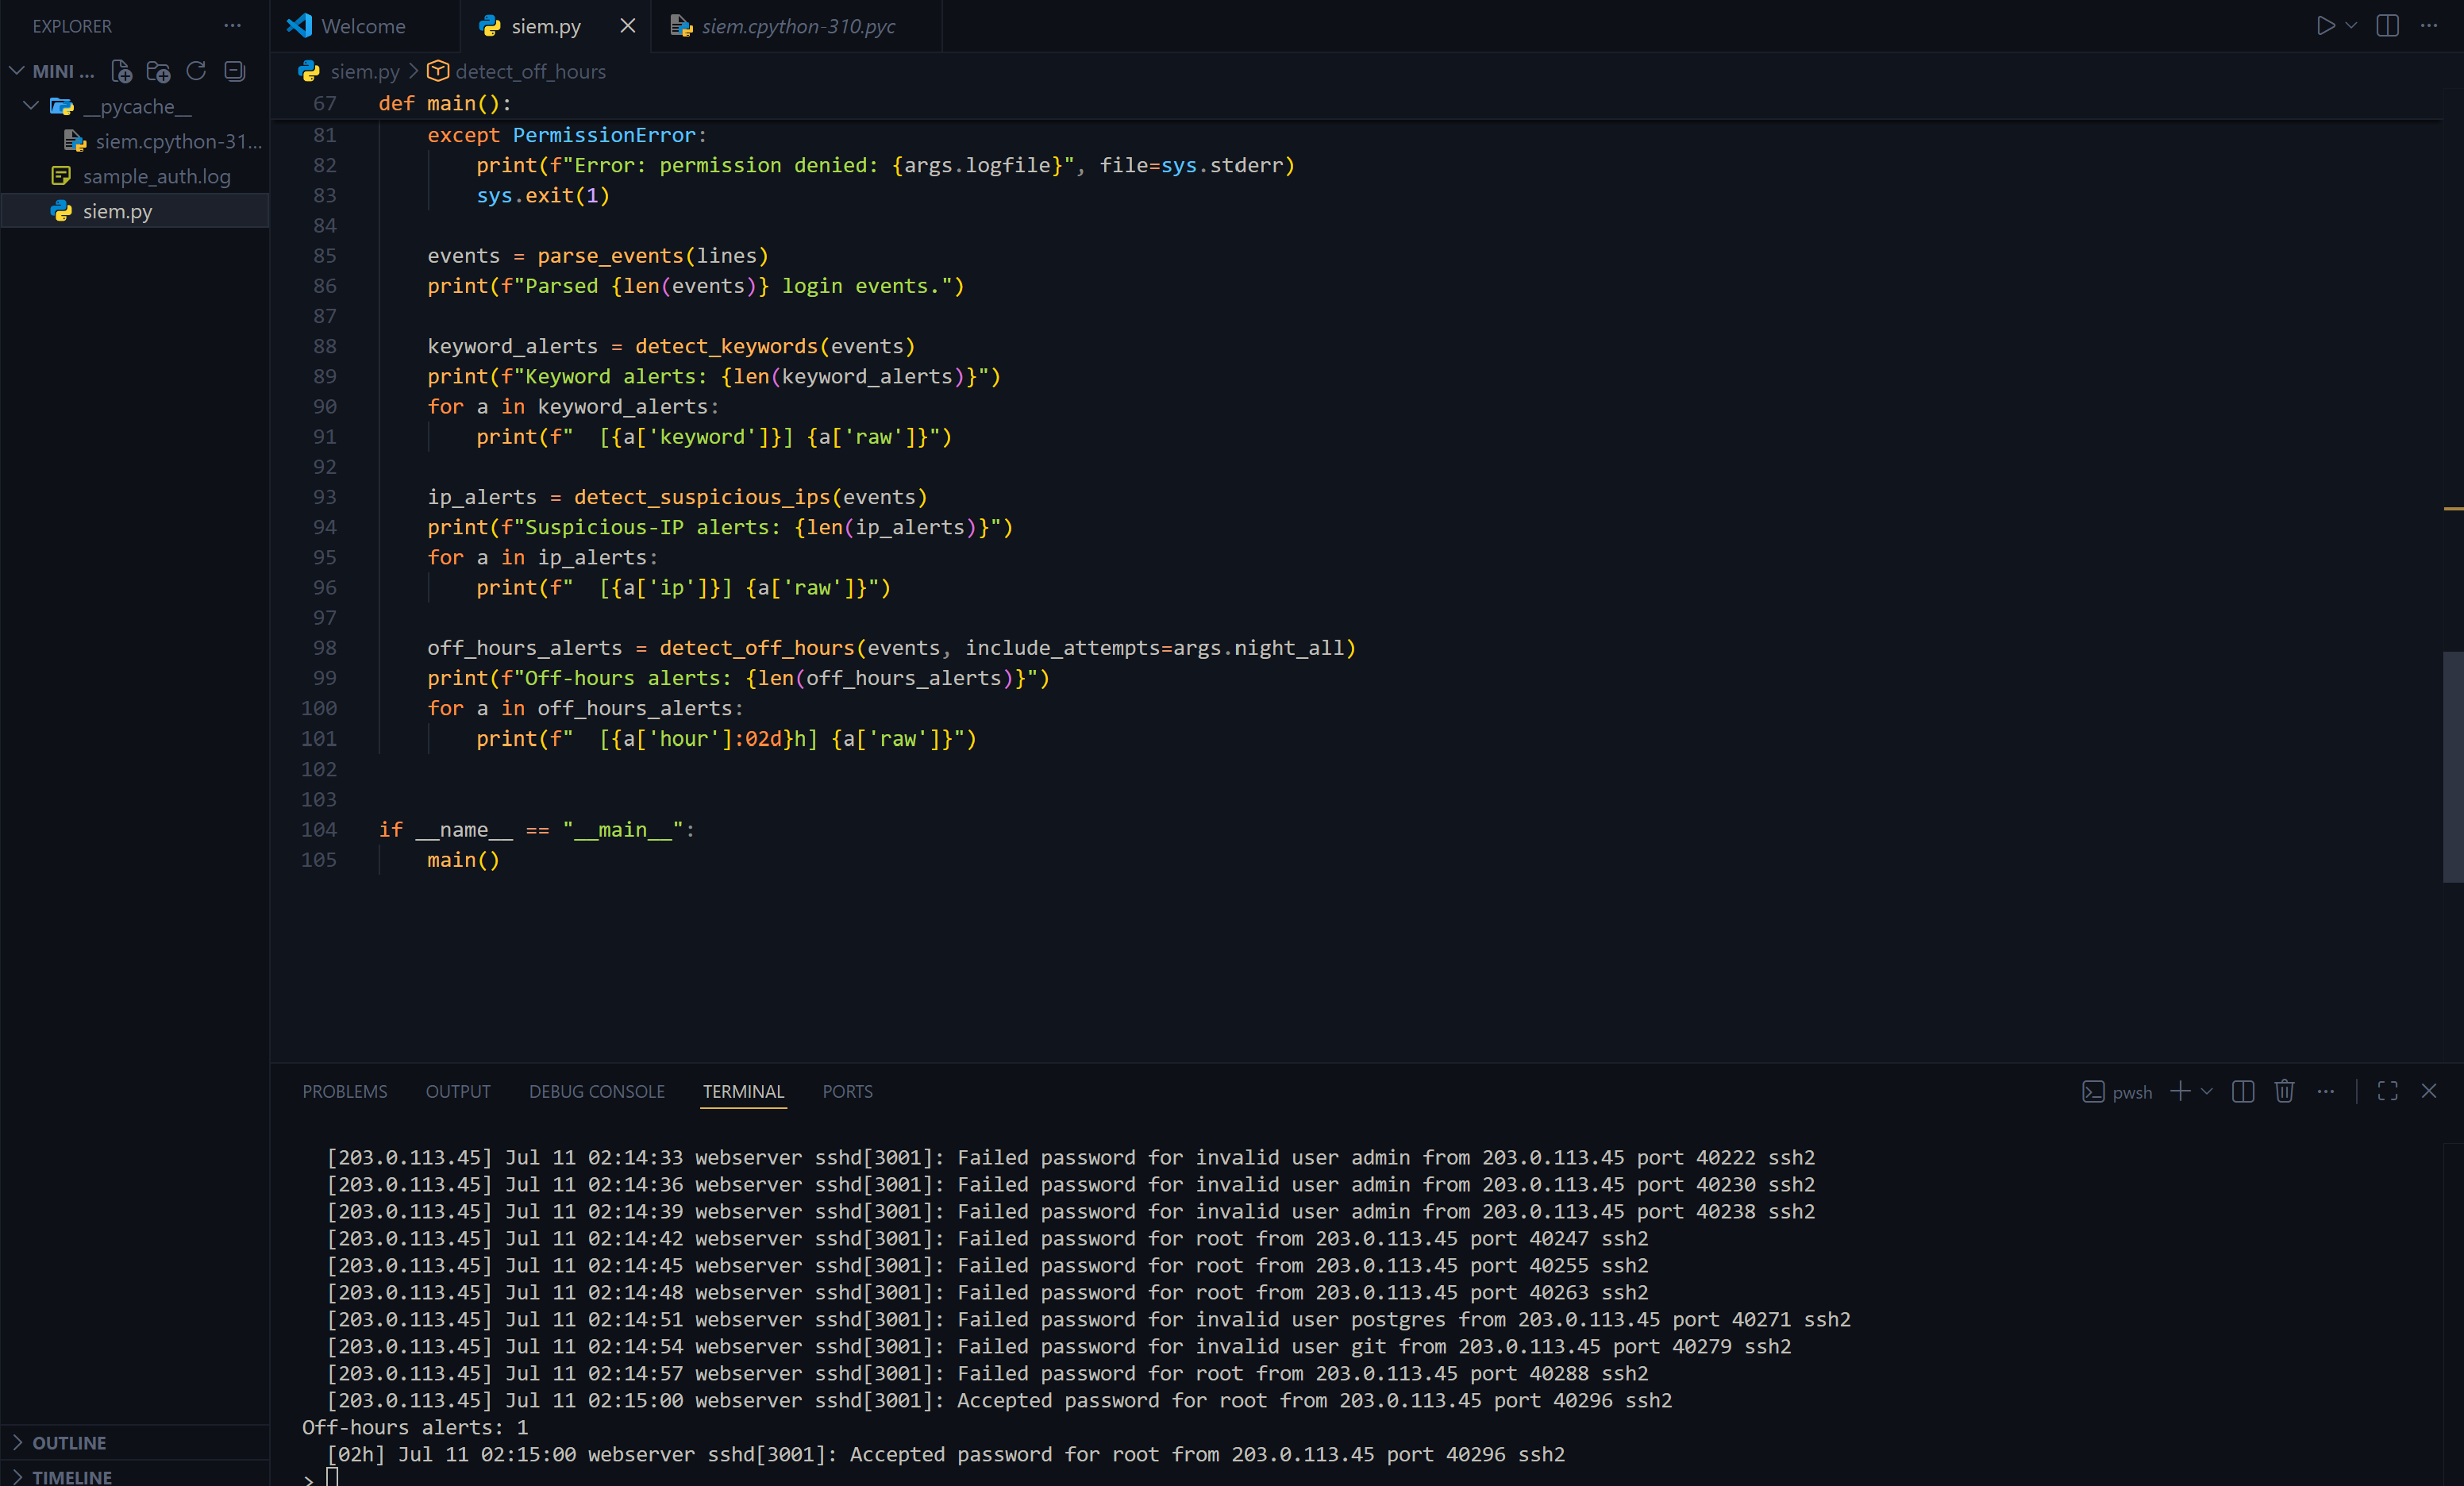Image resolution: width=2464 pixels, height=1486 pixels.
Task: Click the sticky scroll 'def main():' line
Action: tap(445, 103)
